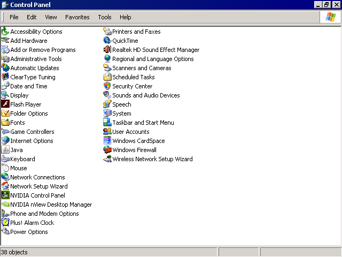Screen dimensions: 342x257
Task: Click the Speech icon
Action: pos(107,104)
